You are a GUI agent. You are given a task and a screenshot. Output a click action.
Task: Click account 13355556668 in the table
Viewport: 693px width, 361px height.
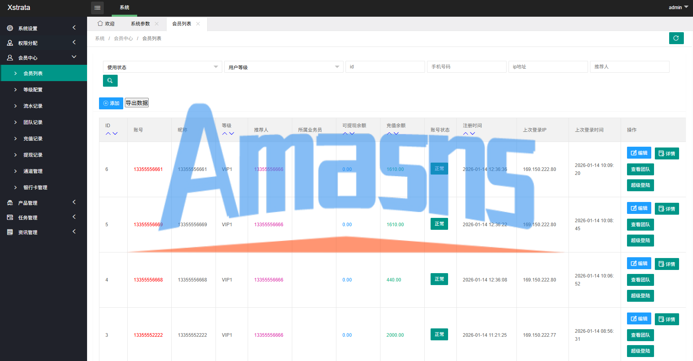pos(148,280)
